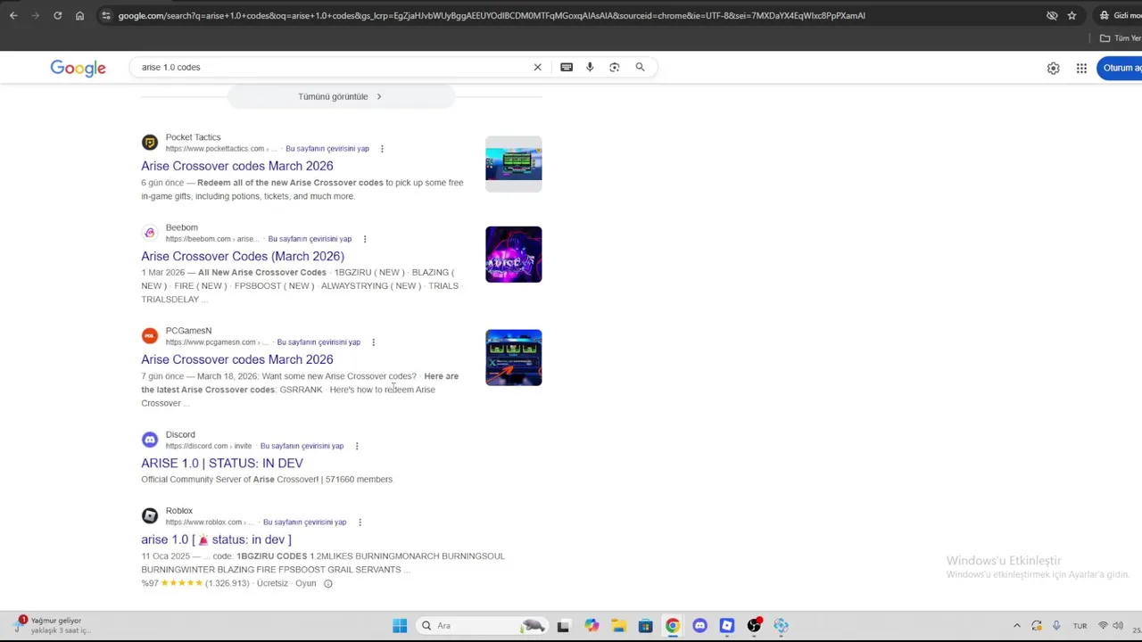The width and height of the screenshot is (1142, 642).
Task: Click the Roblox site favicon
Action: 150,516
